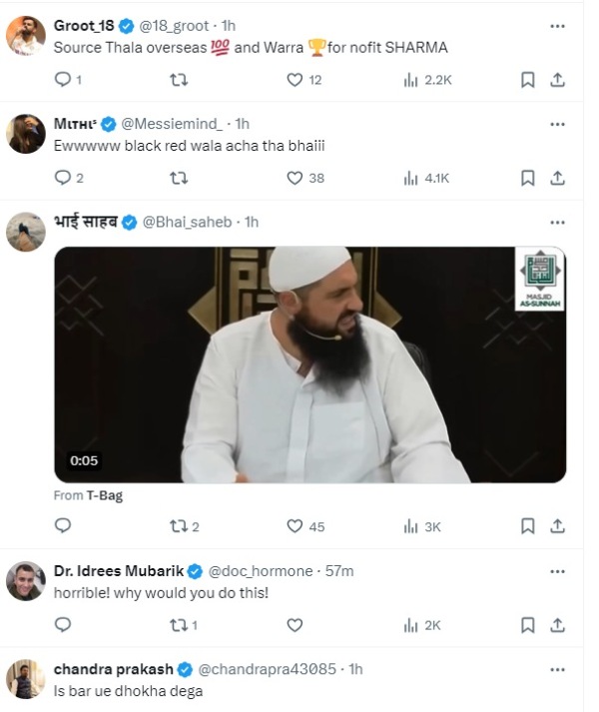Bookmark Bhai saheb's video tweet

coord(528,526)
